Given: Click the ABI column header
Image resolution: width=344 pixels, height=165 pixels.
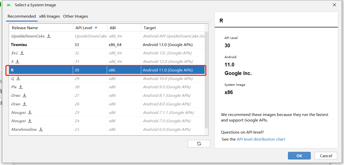Looking at the screenshot, I should coord(124,28).
